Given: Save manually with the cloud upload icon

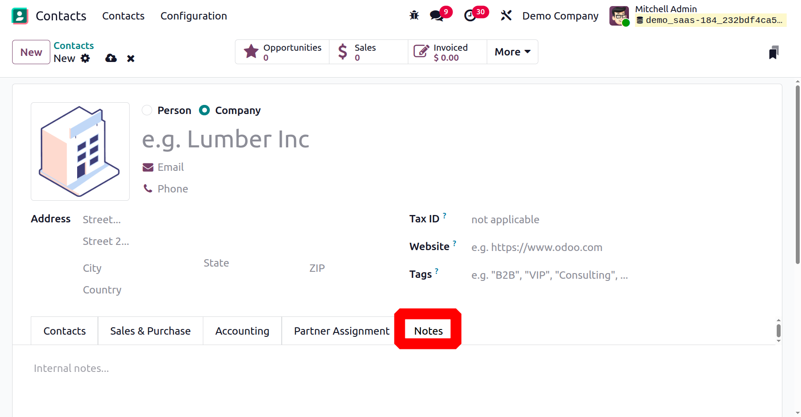Looking at the screenshot, I should tap(111, 58).
